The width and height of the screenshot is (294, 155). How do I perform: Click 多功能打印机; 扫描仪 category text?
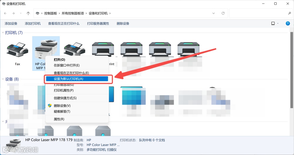(102, 150)
